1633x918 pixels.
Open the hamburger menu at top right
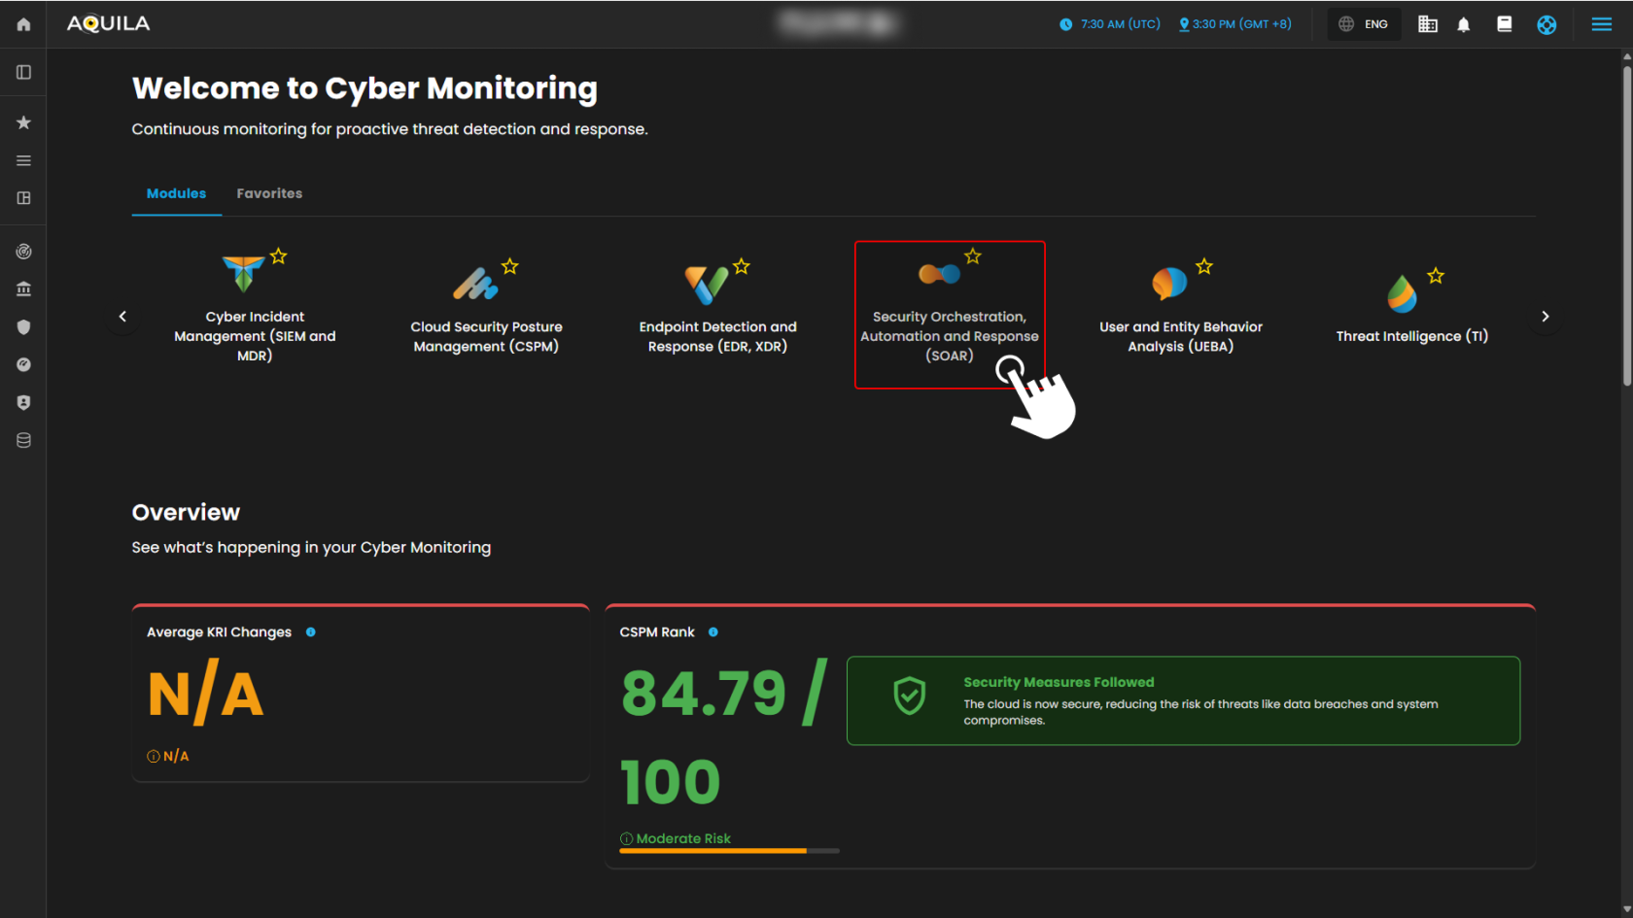click(1601, 24)
